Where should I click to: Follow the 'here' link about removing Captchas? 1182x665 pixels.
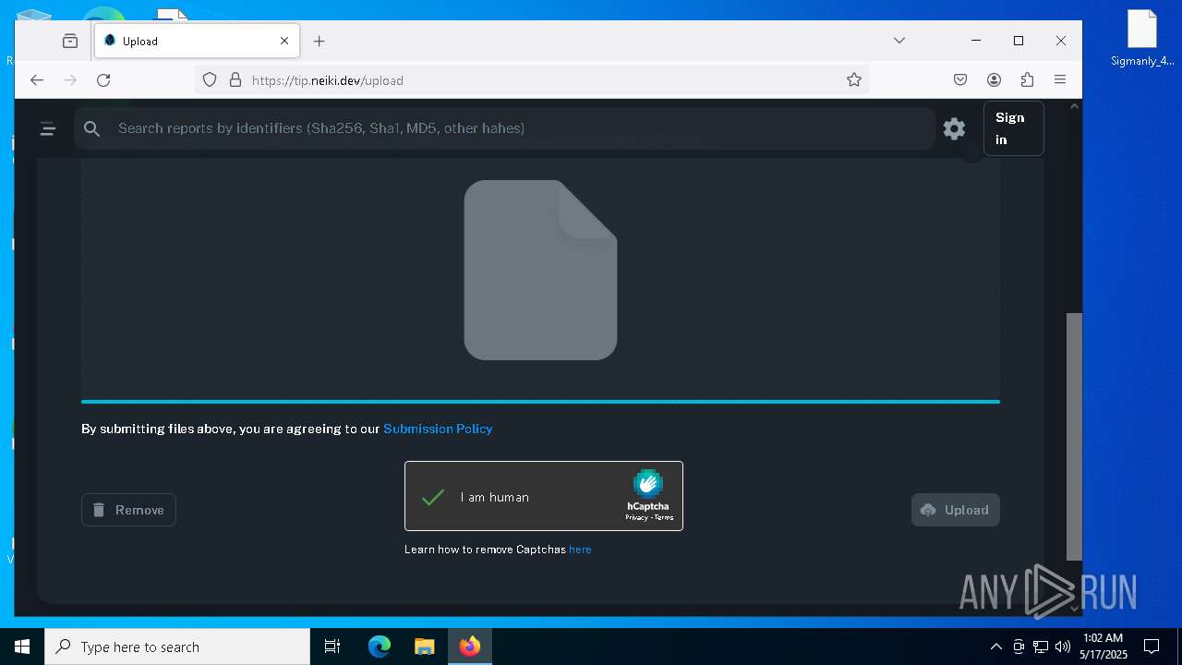(x=580, y=550)
